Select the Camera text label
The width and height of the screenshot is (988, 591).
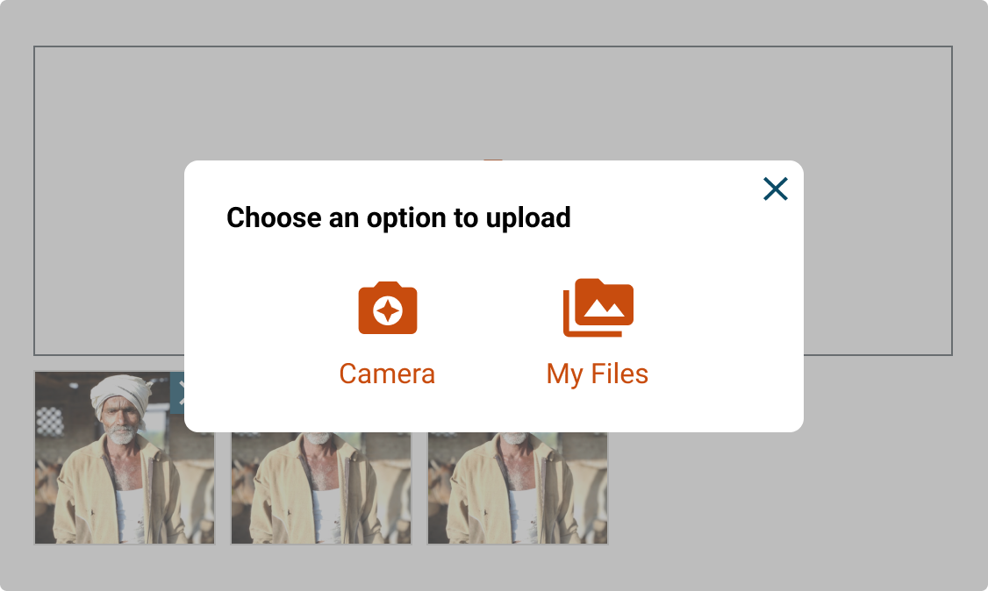pos(387,374)
